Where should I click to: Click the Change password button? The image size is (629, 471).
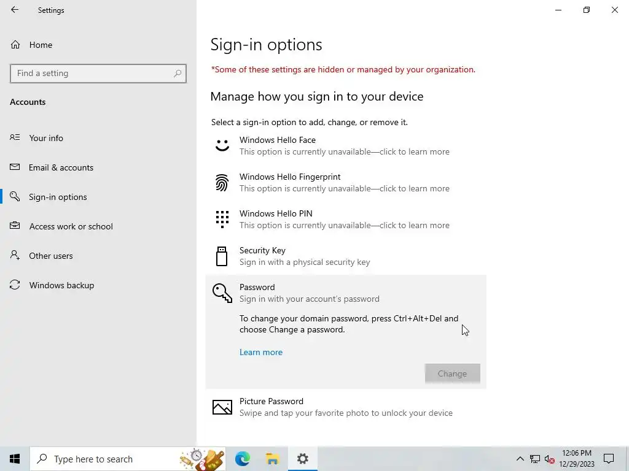coord(452,373)
